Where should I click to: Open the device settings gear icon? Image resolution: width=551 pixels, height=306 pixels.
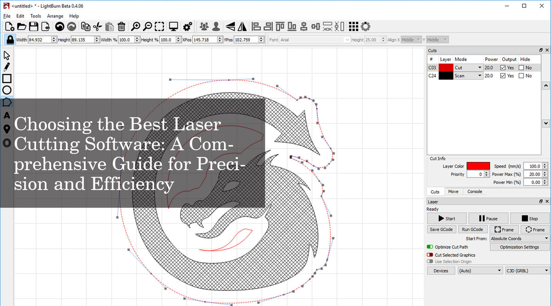coord(187,26)
